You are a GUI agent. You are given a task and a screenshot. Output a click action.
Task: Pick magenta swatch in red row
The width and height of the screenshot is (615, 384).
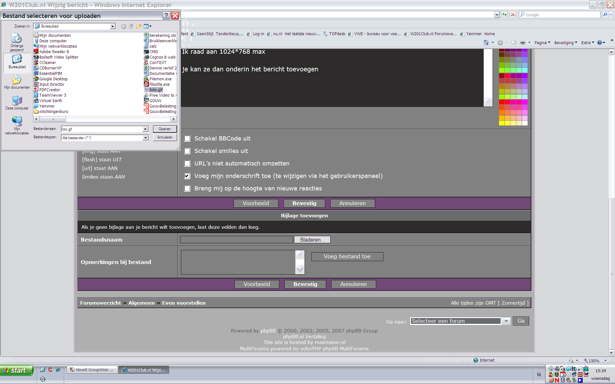[x=525, y=102]
